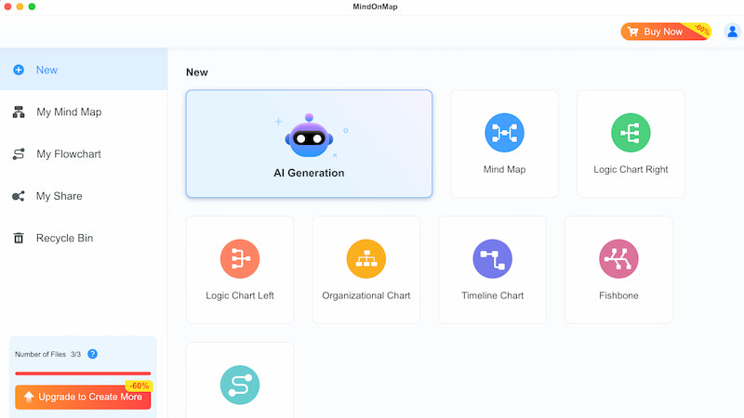The image size is (744, 418).
Task: Click the shopping cart icon
Action: (632, 32)
